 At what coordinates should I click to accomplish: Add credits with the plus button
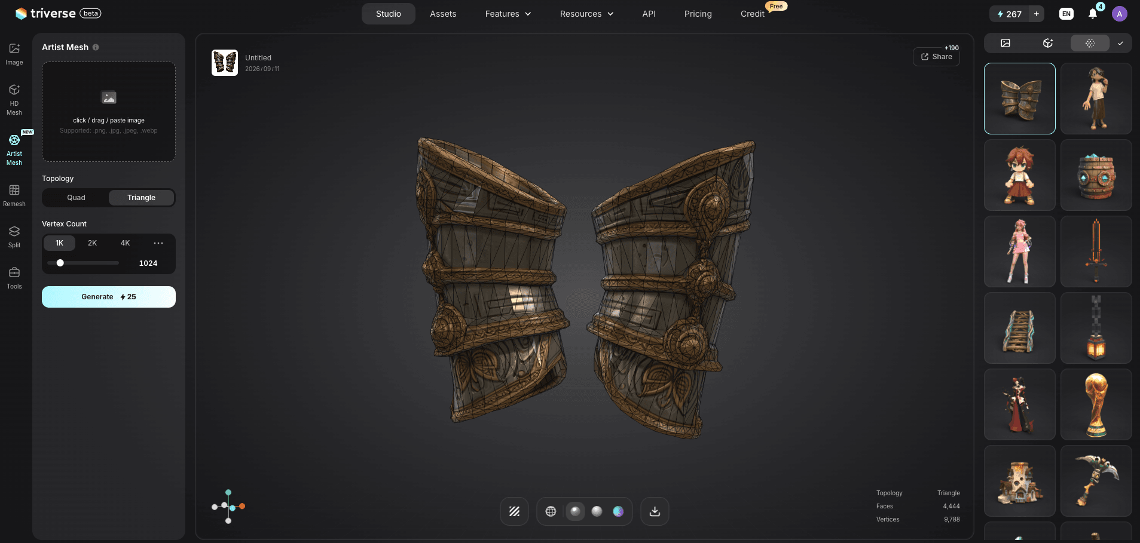point(1037,14)
